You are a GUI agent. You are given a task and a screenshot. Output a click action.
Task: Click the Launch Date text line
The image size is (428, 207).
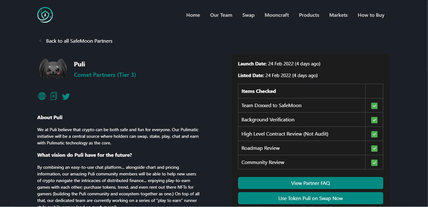[279, 64]
